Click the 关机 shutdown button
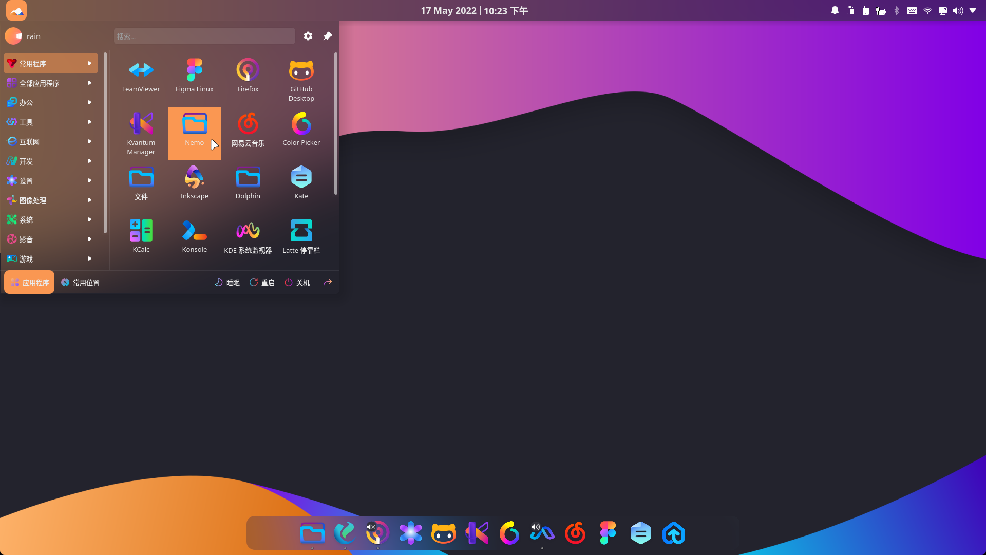 point(297,282)
